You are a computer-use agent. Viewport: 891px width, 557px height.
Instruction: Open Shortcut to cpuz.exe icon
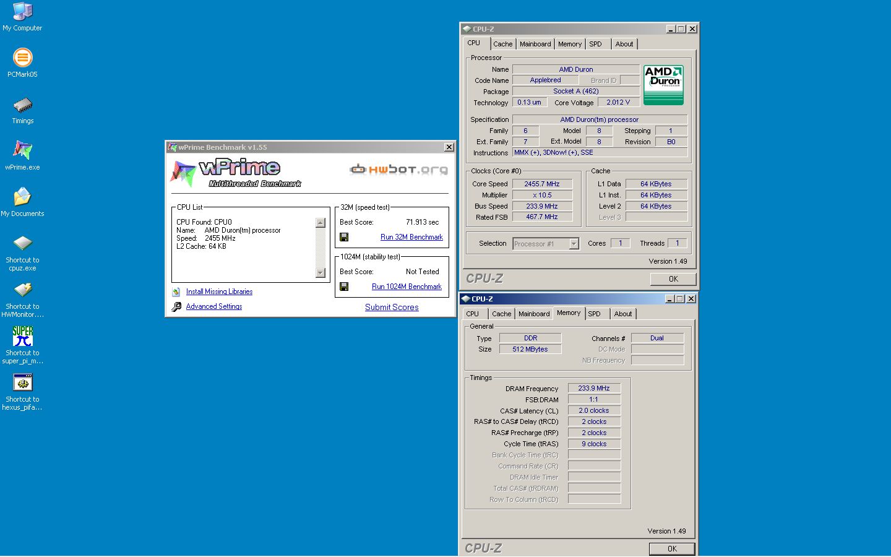tap(22, 253)
